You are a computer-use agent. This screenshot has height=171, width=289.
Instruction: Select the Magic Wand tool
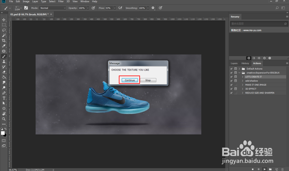point(4,35)
